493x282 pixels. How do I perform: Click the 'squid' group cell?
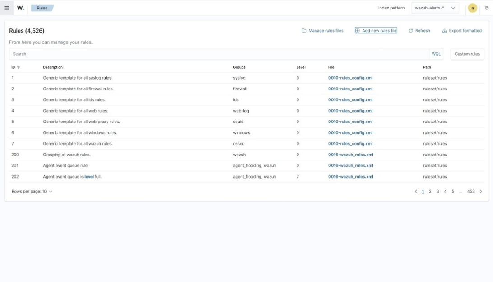click(x=238, y=122)
